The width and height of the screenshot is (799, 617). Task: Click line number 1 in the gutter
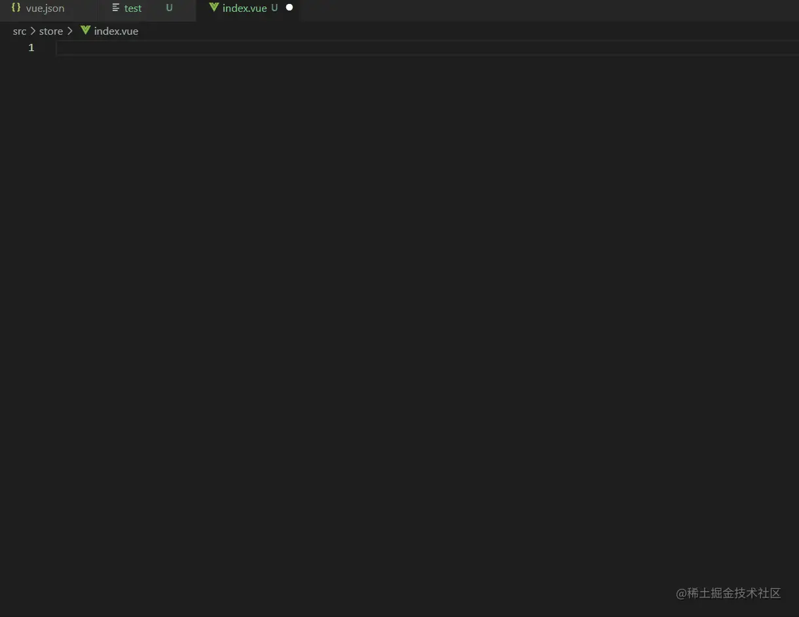[x=31, y=47]
